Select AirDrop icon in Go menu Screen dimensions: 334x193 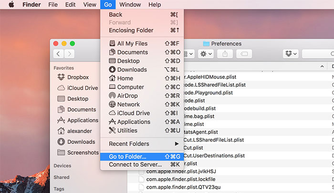[x=112, y=96]
